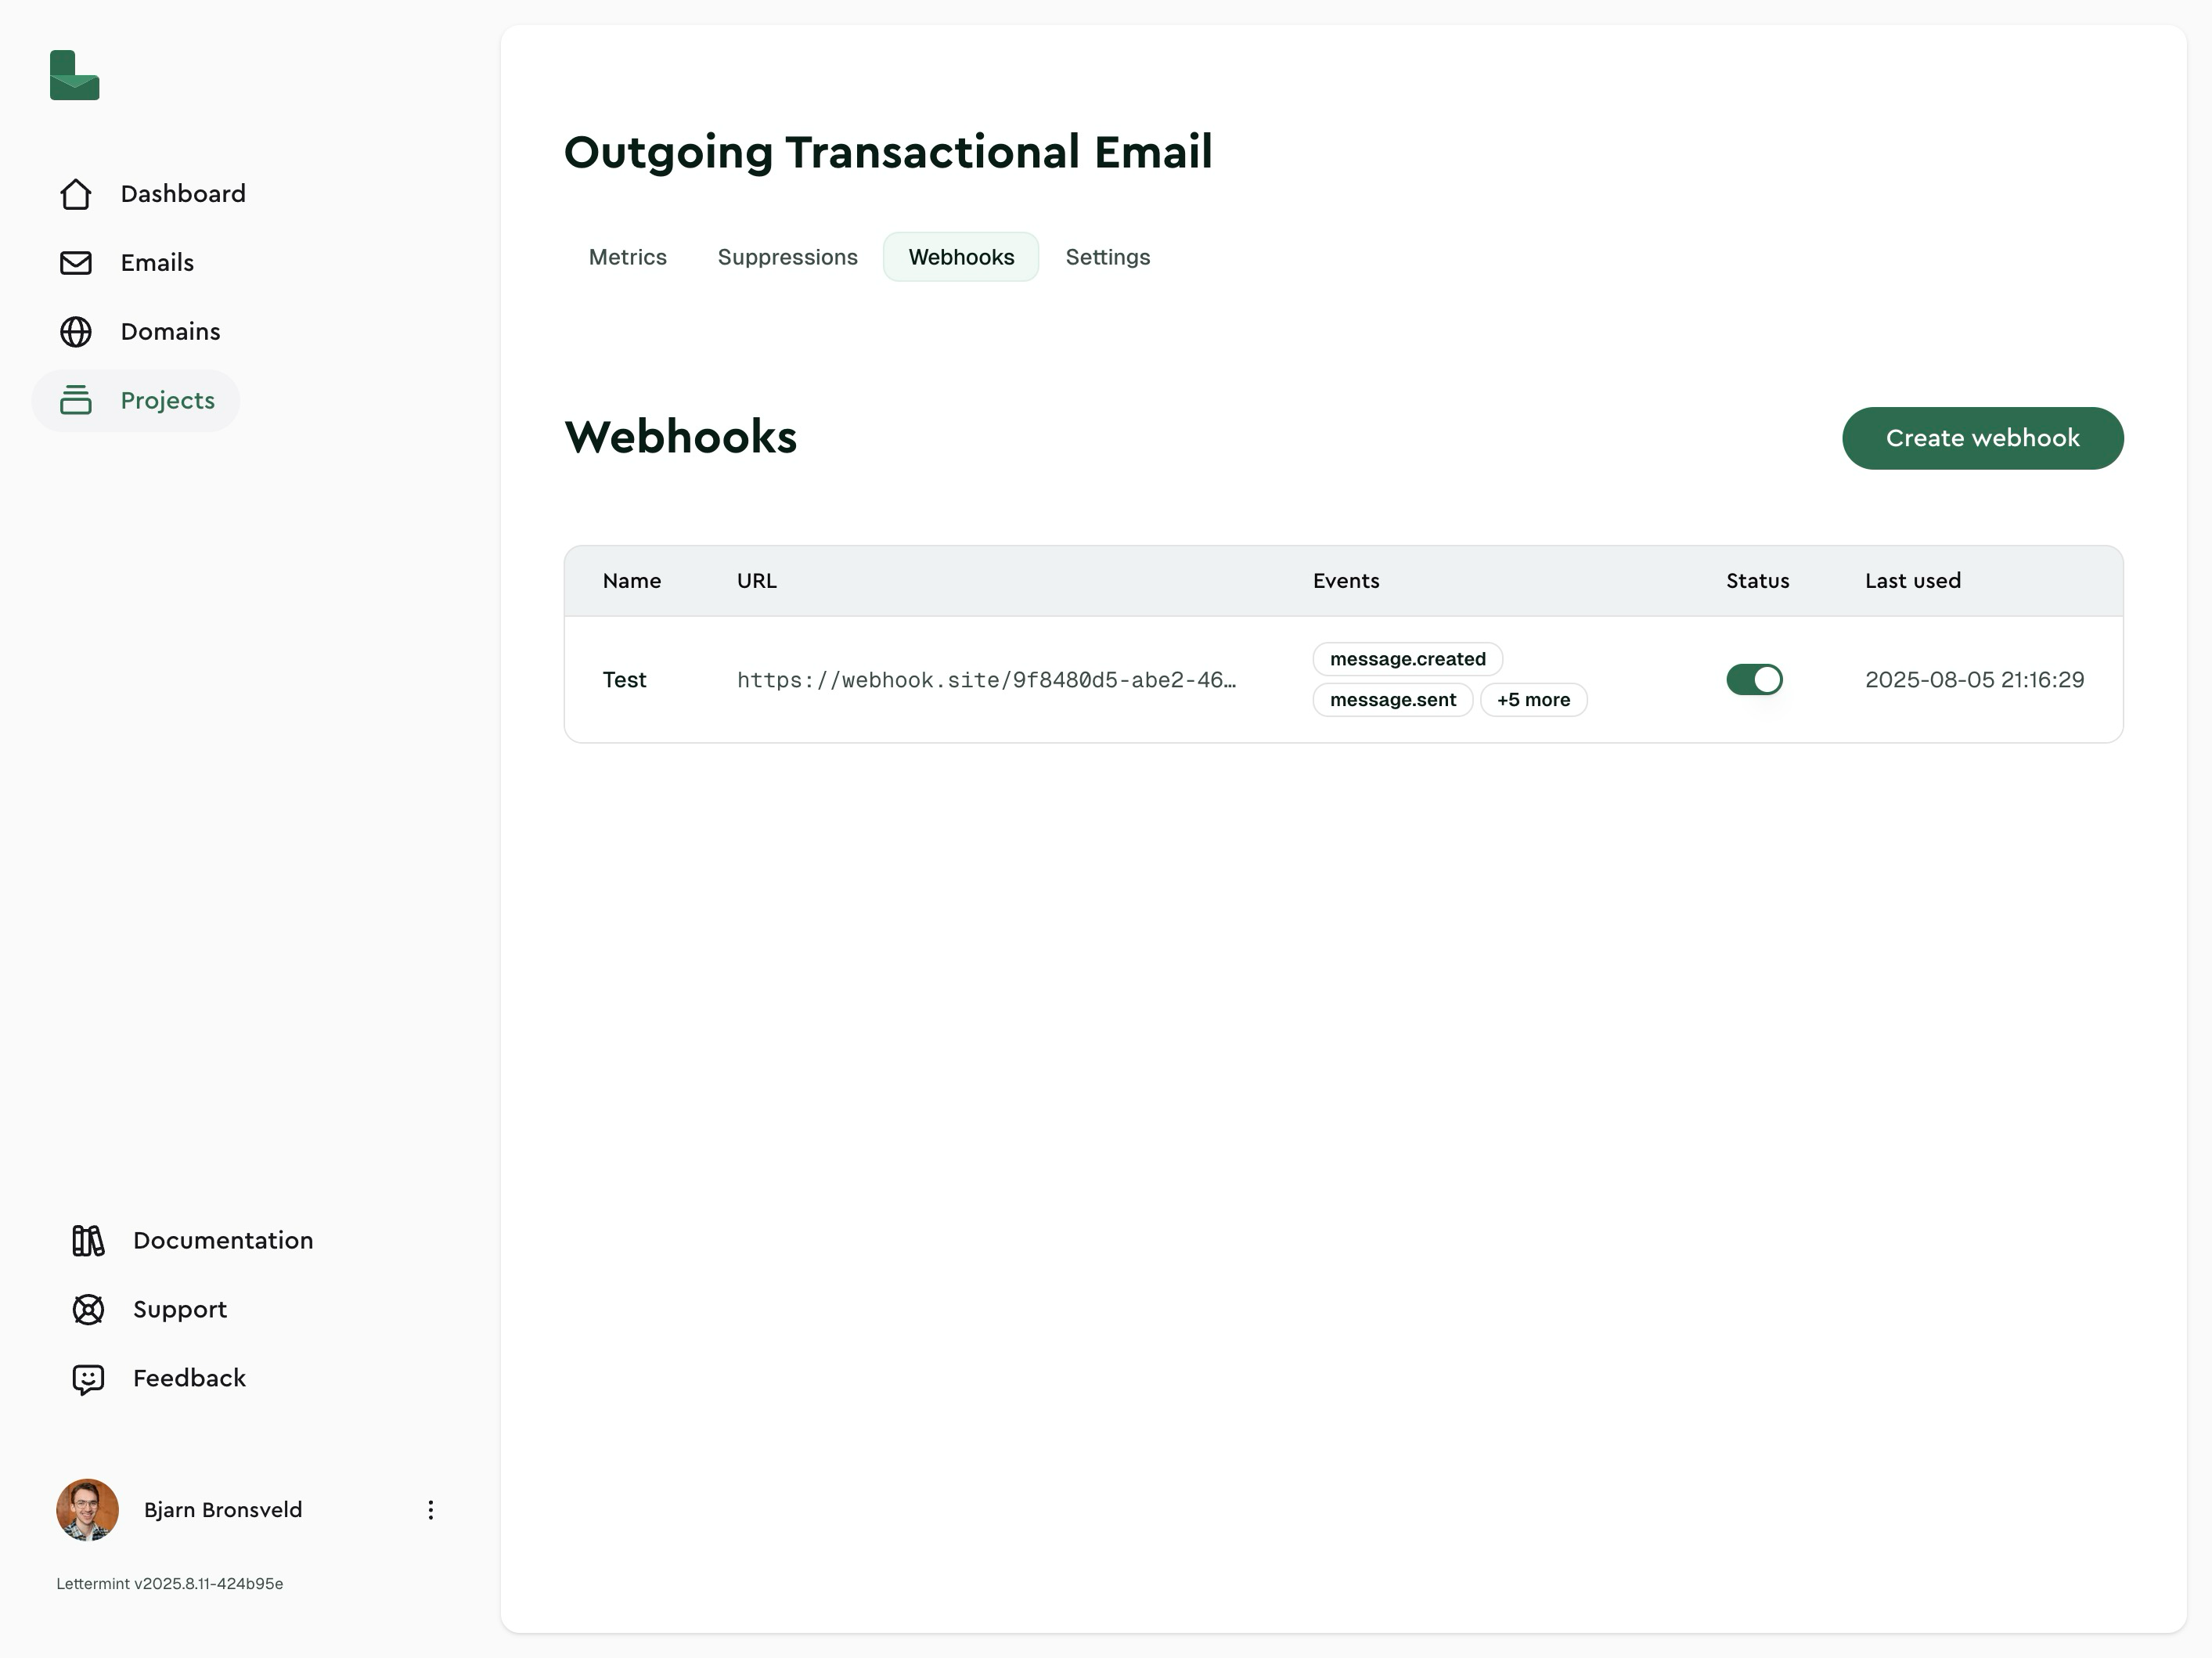Click the Projects stack icon
This screenshot has width=2212, height=1658.
point(76,401)
